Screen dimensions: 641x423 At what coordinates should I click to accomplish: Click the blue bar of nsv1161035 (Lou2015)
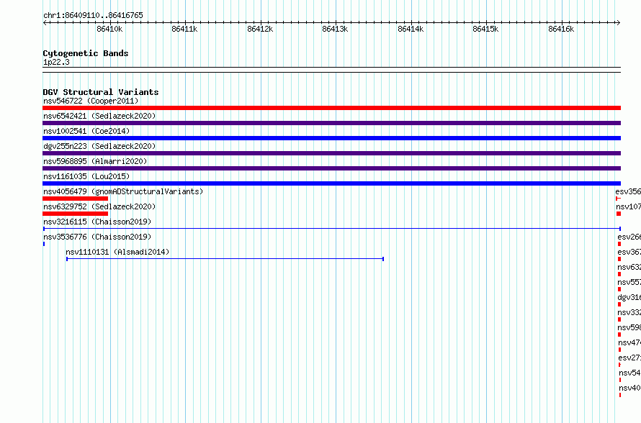(x=331, y=183)
